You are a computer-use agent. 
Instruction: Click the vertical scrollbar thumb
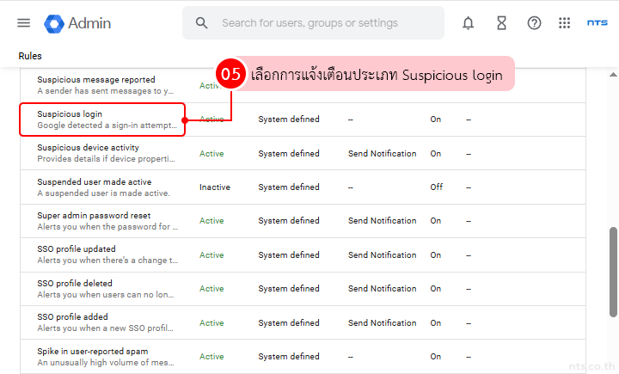(613, 271)
